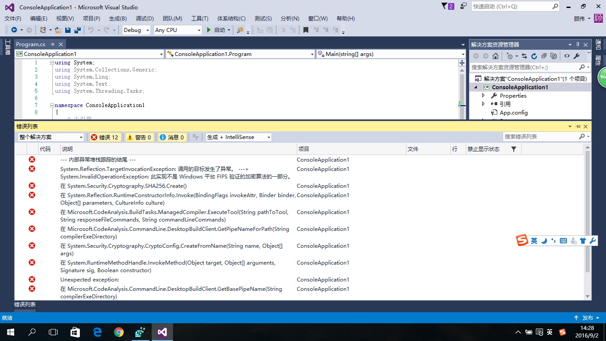
Task: Click the feedback icon beside Quick Launch
Action: (x=464, y=6)
